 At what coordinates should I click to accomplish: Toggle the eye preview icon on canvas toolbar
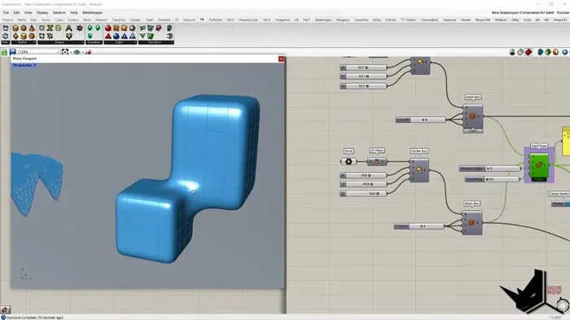[77, 52]
